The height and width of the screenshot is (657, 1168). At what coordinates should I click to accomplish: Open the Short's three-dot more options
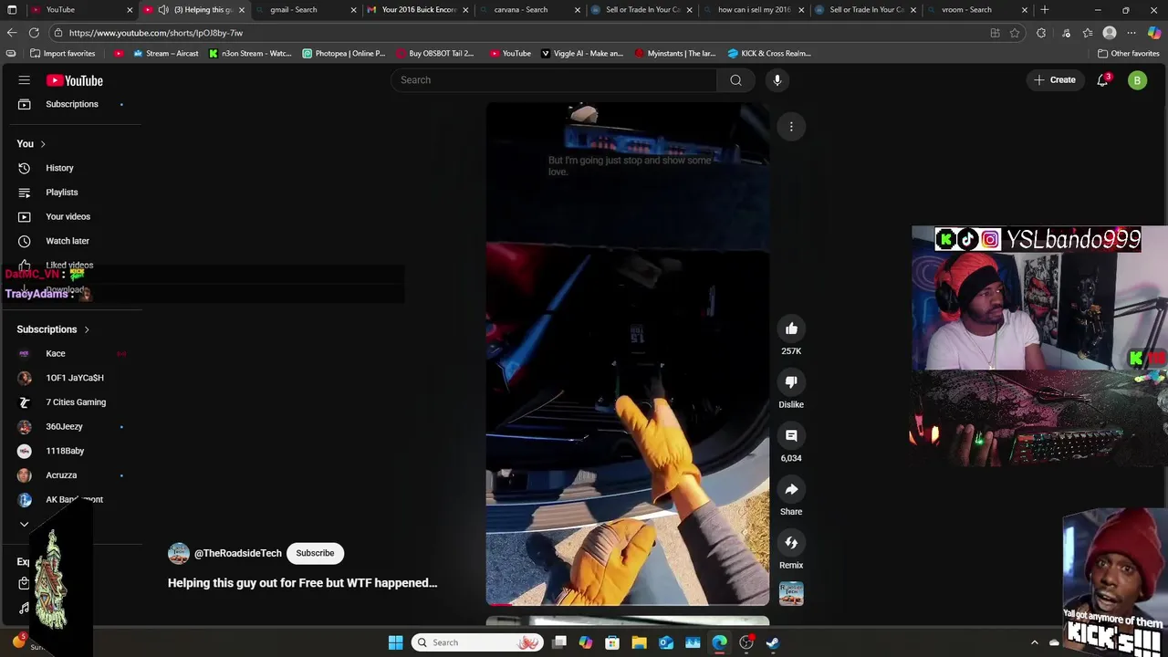[x=791, y=127]
